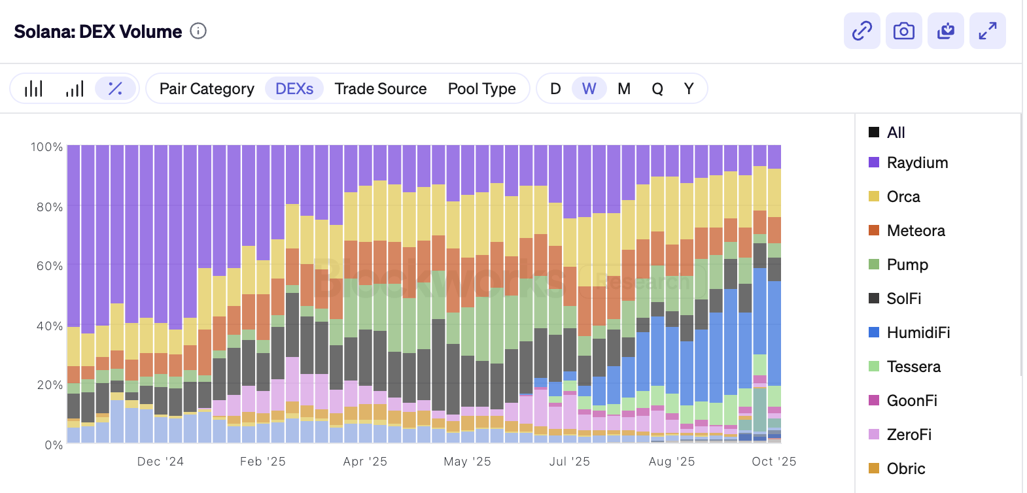Toggle Orca series visibility
The height and width of the screenshot is (493, 1027).
click(903, 197)
